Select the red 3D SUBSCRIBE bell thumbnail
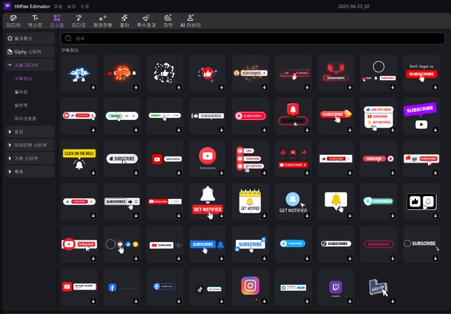The height and width of the screenshot is (314, 451). pyautogui.click(x=336, y=116)
